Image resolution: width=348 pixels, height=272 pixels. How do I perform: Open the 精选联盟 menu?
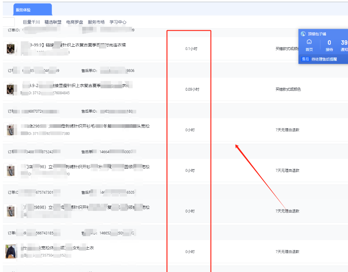53,22
